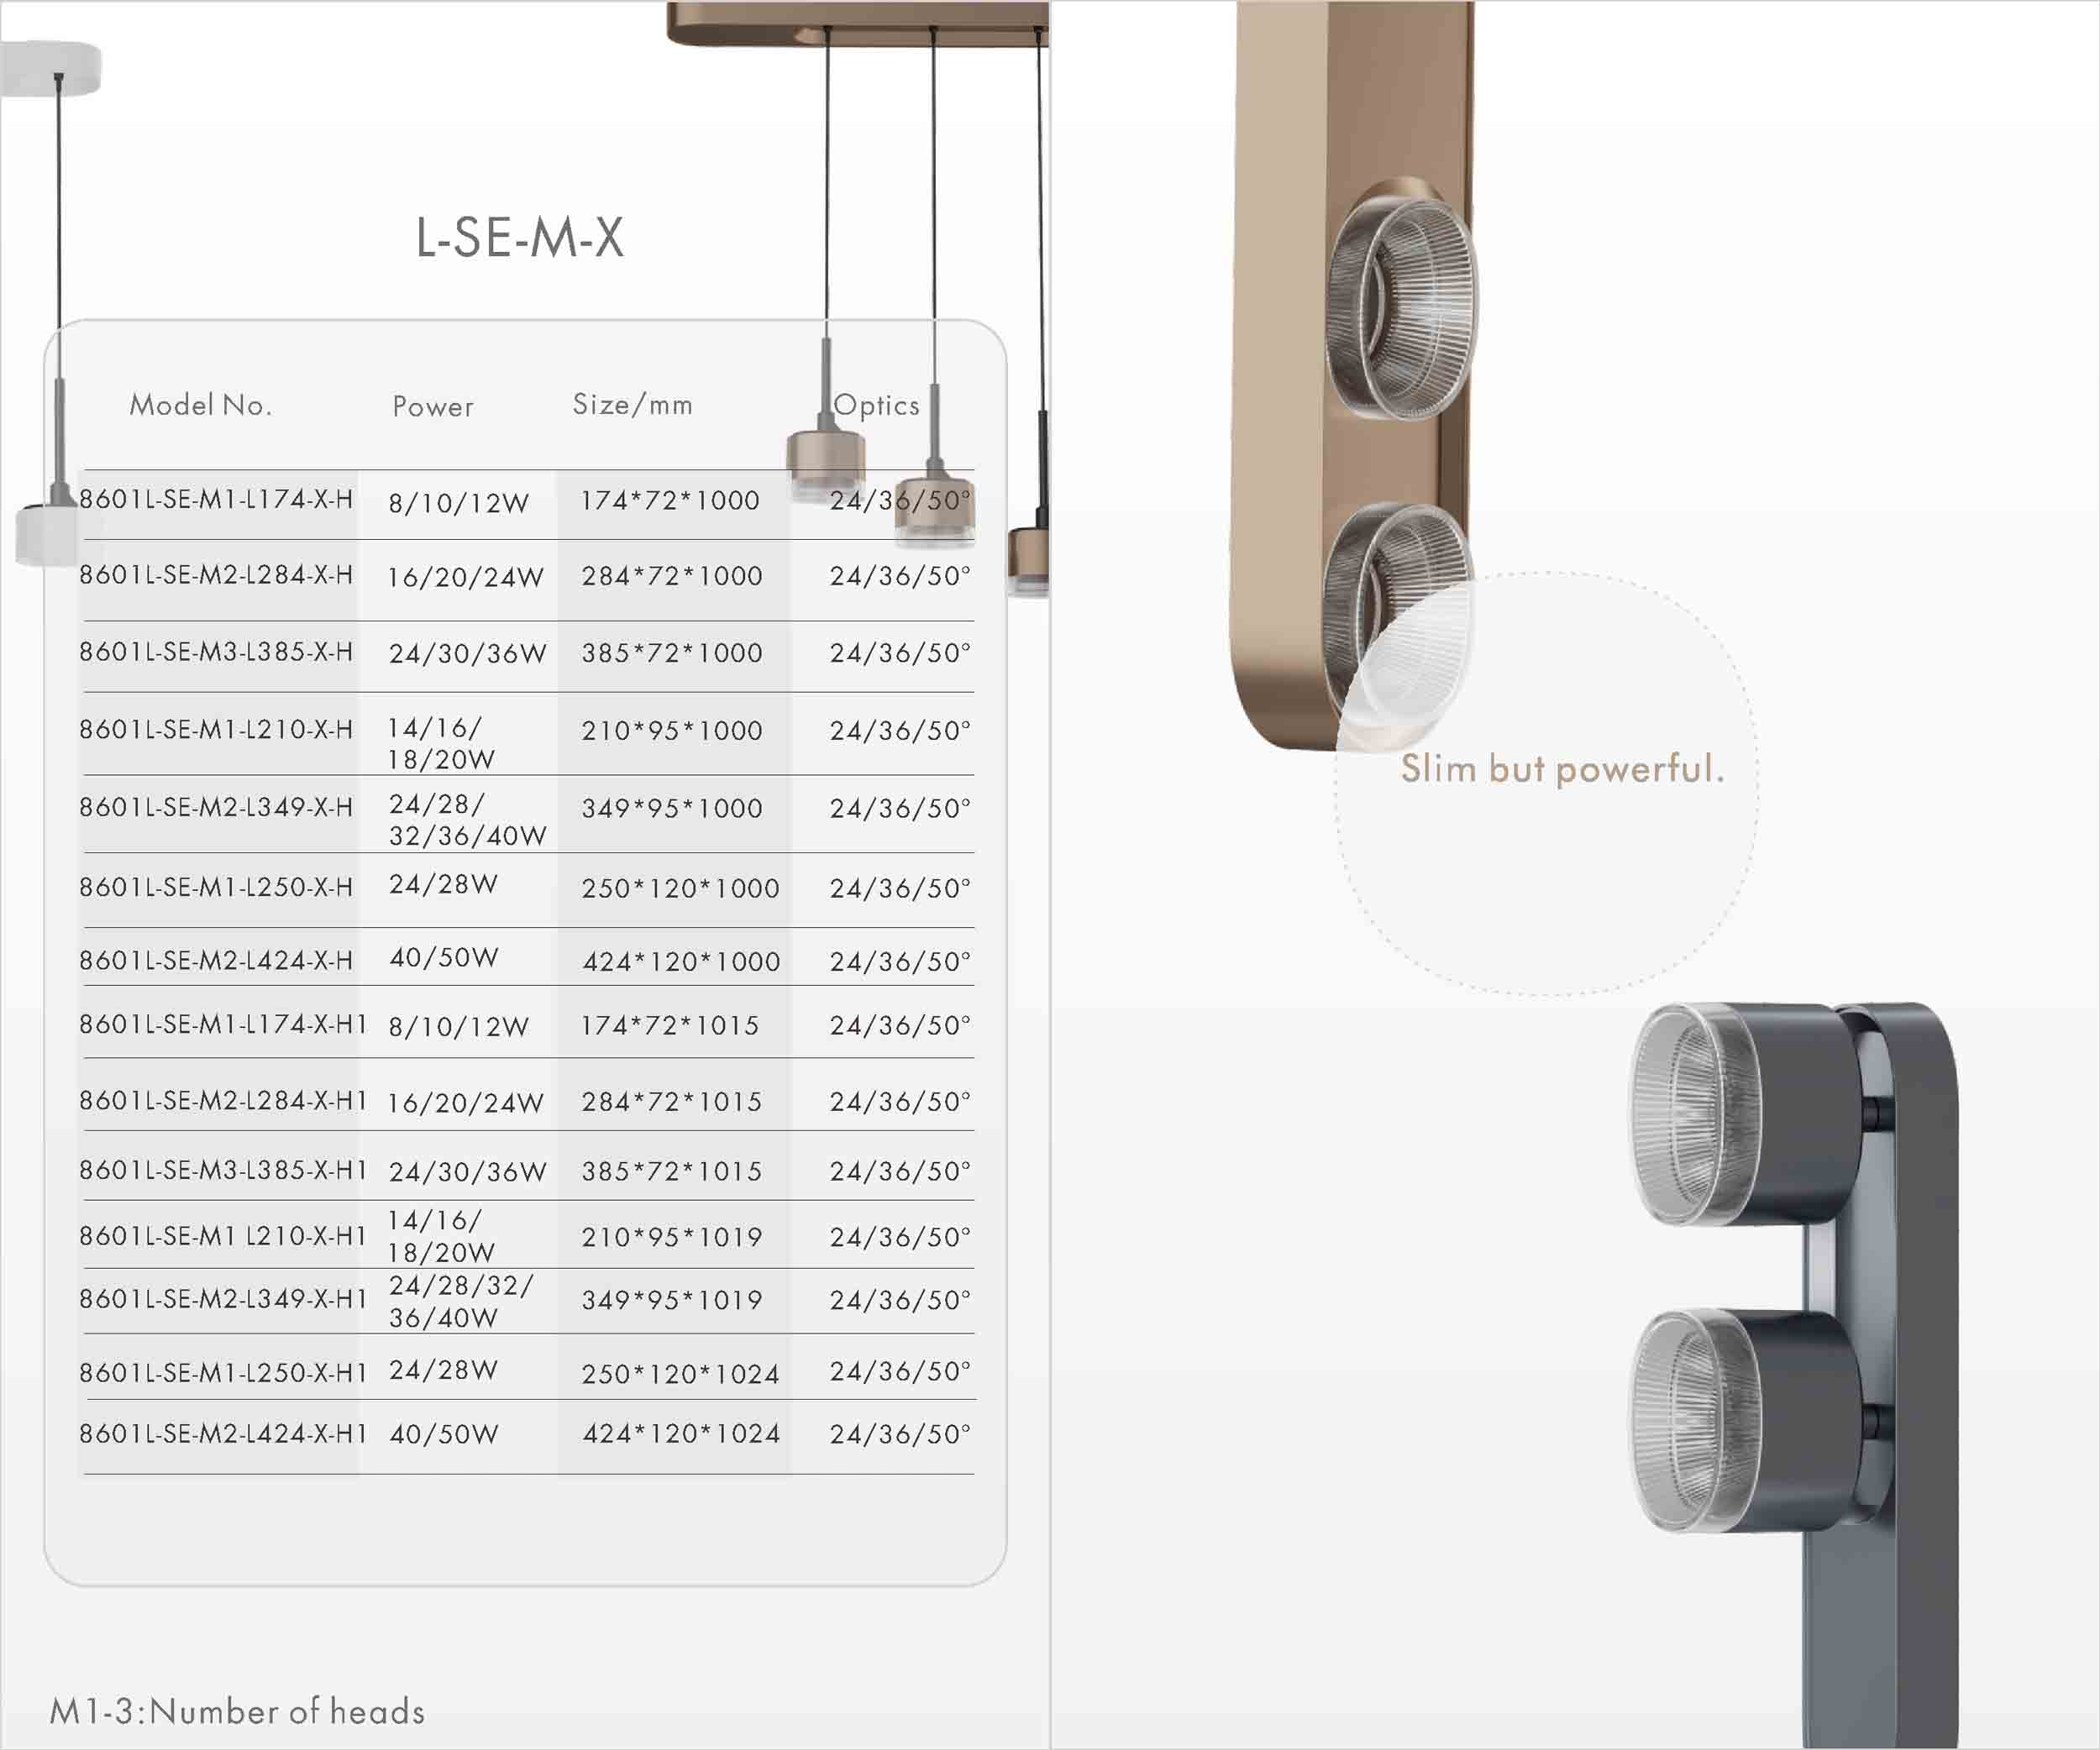Select model 8601L-SE-M2-L424-X-H1 text
This screenshot has width=2100, height=1750.
coord(223,1433)
